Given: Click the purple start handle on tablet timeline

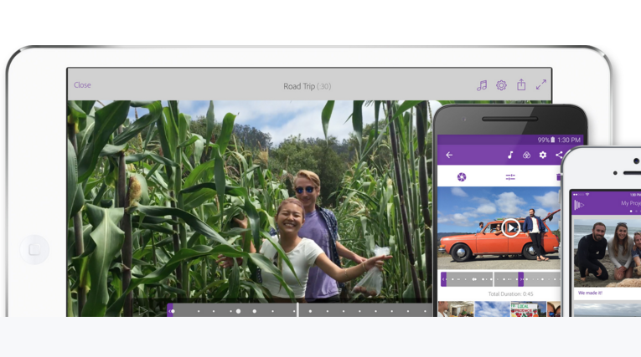Looking at the screenshot, I should click(169, 310).
